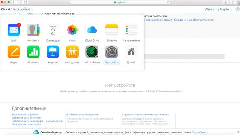The width and height of the screenshot is (240, 135).
Task: Expand the iCloud Настройки app switcher dropdown
Action: (22, 9)
